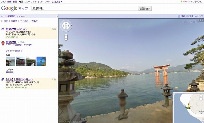
Task: Open 詳細 details for 厳島神社
Action: 22,42
